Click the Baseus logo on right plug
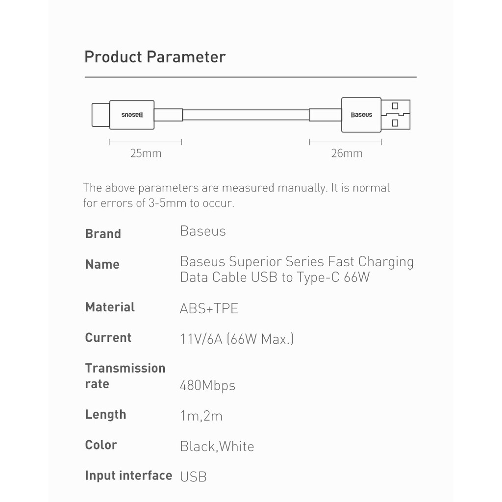Image resolution: width=502 pixels, height=502 pixels. [x=361, y=115]
